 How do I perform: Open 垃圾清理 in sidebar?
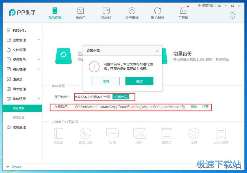point(19,127)
